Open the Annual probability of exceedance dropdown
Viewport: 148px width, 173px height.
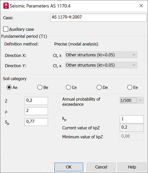point(132,100)
